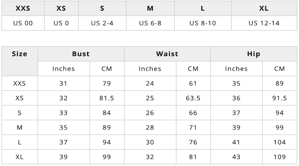Screen dimensions: 299x166
Task: Click the XXS header in the top table
Action: click(x=23, y=9)
